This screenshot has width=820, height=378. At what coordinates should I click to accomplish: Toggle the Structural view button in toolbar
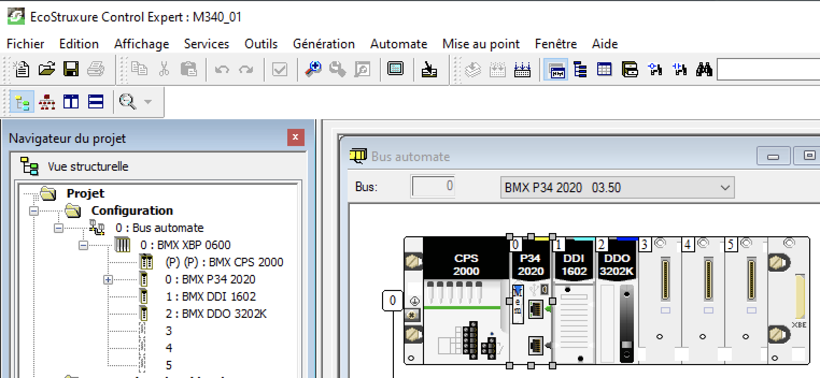click(22, 101)
